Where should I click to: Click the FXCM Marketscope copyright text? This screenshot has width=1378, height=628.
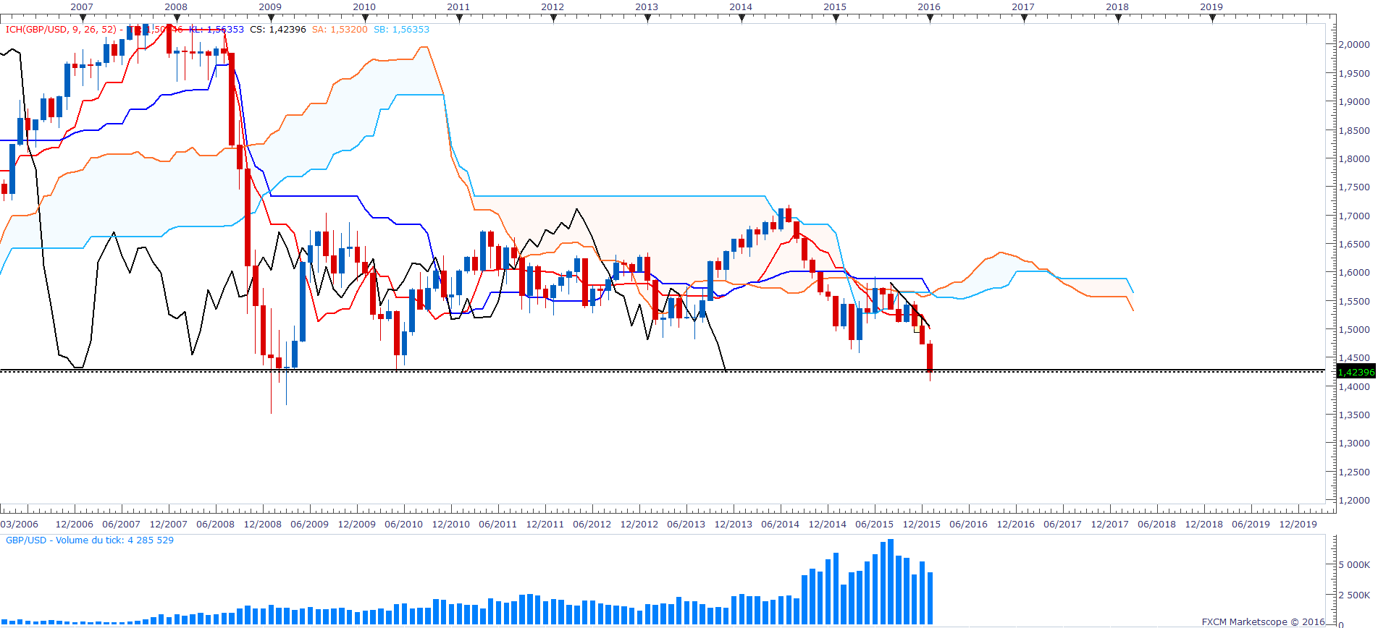point(1263,621)
